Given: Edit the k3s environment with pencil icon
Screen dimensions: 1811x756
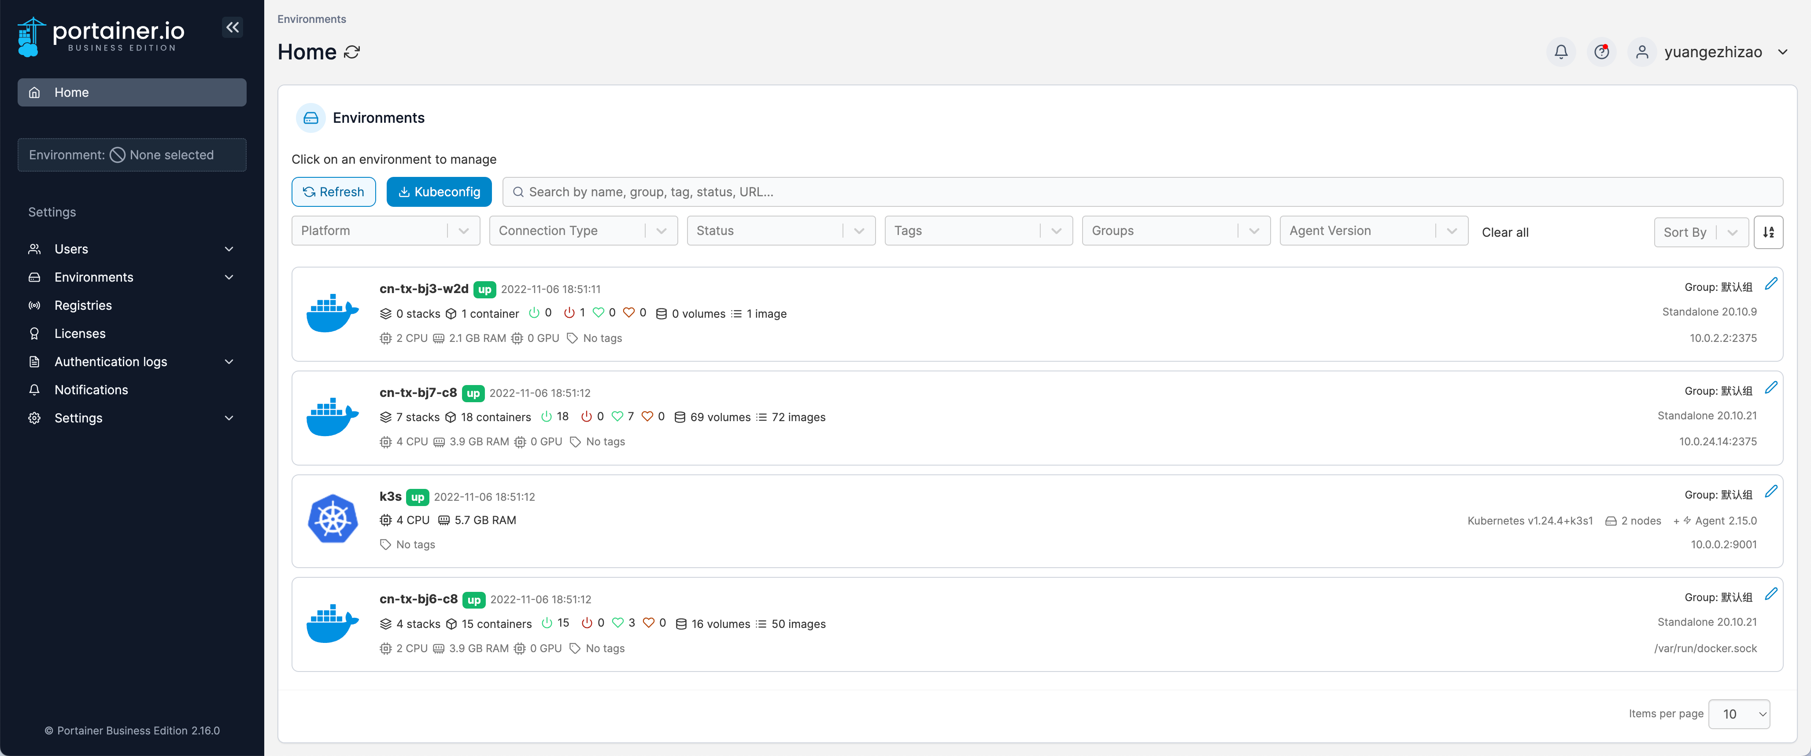Looking at the screenshot, I should (1771, 492).
